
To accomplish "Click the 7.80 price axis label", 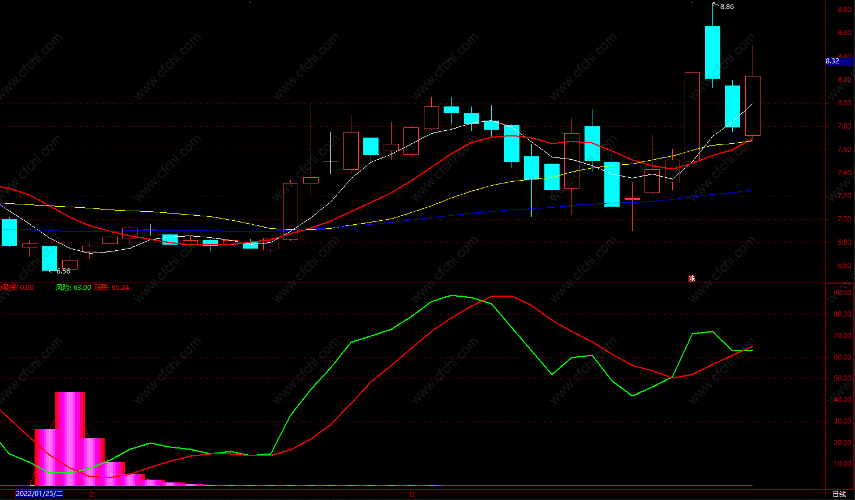I will (844, 126).
